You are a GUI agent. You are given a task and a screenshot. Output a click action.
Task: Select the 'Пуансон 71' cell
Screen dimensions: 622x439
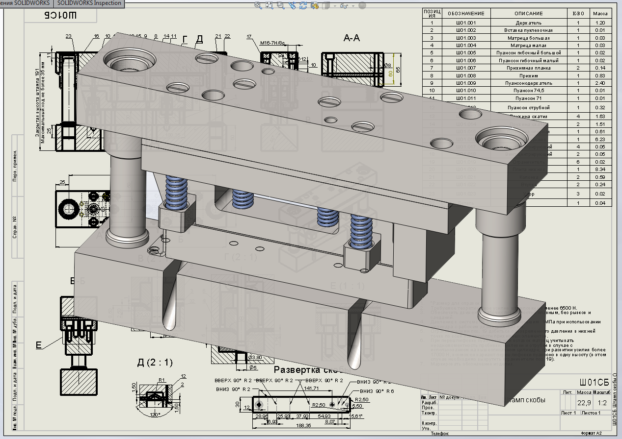point(529,98)
